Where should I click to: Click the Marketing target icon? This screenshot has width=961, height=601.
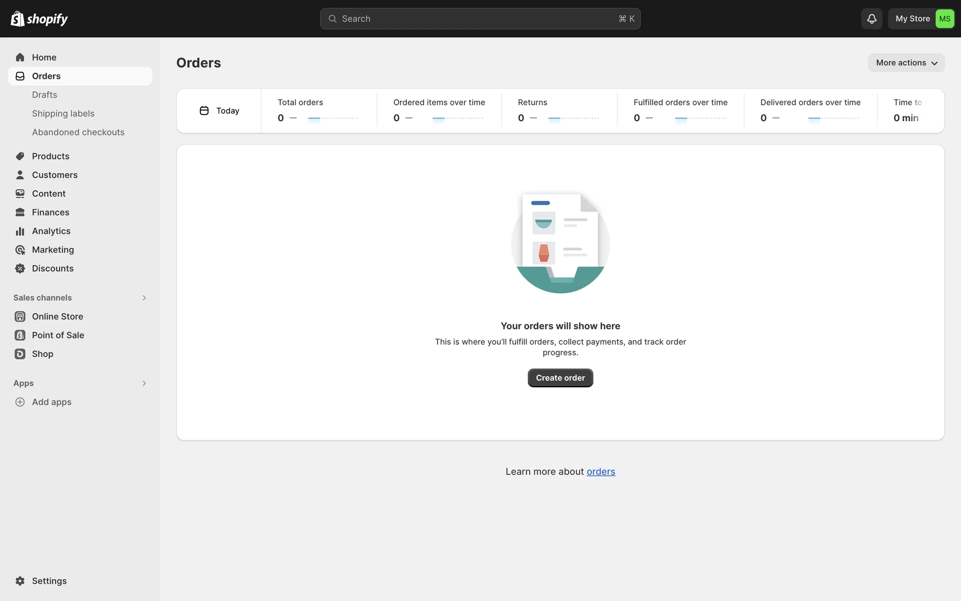20,250
